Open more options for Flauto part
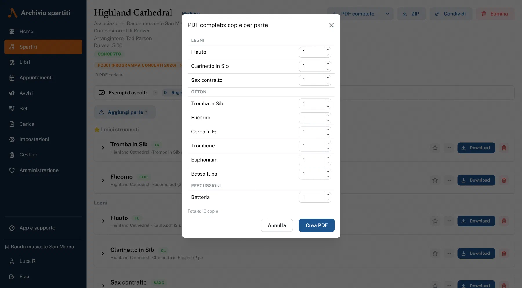The image size is (522, 288). pos(449,221)
